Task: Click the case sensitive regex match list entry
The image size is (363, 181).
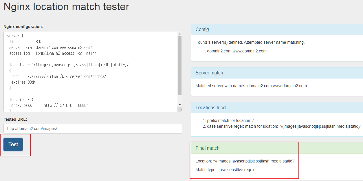Action: 284,126
